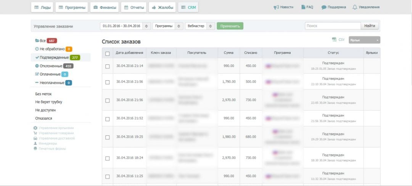The height and width of the screenshot is (186, 412).
Task: Check the order row dated 30.04.2016 21:52
Action: click(x=108, y=119)
